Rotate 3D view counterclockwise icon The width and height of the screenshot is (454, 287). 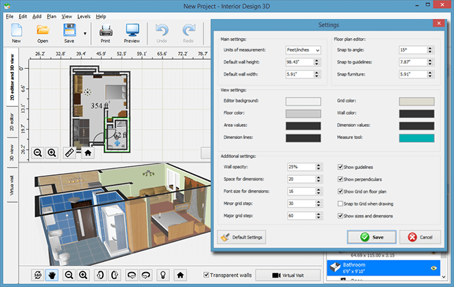(x=100, y=275)
